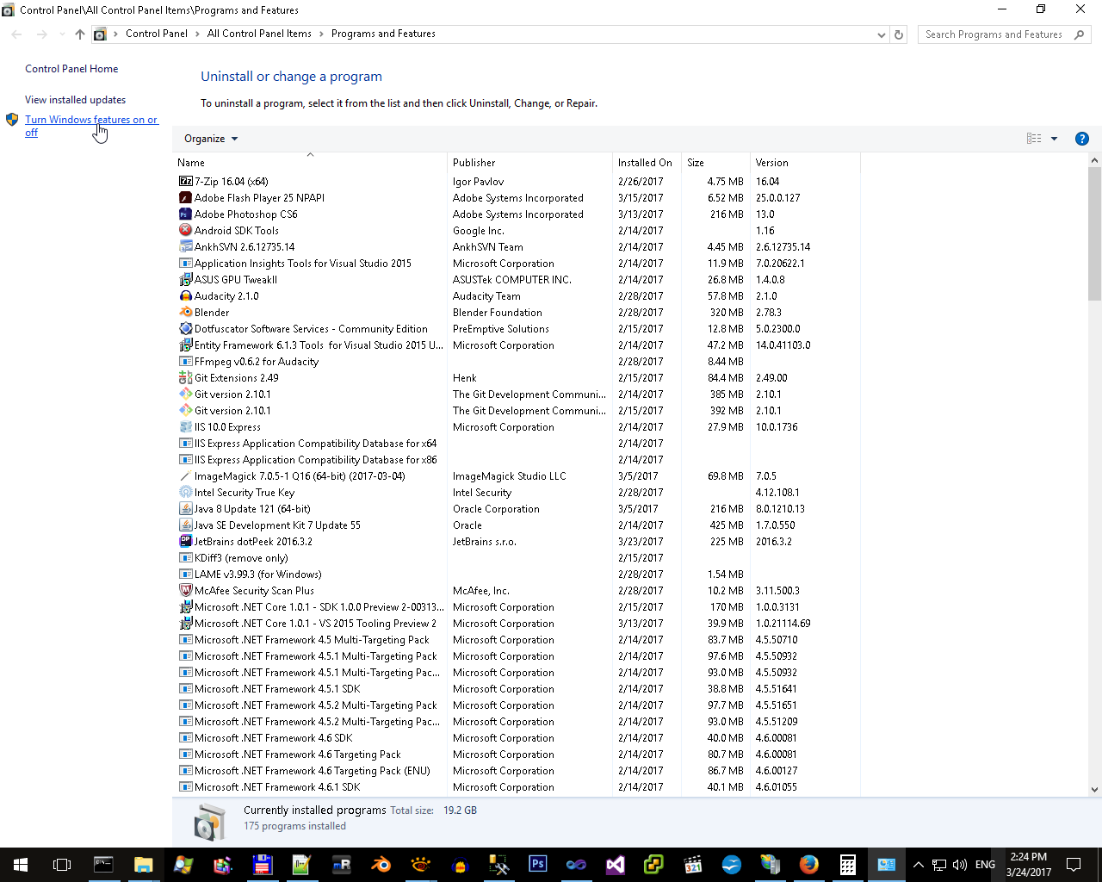Screen dimensions: 1102x882
Task: Expand the chevron after Control Panel breadcrumb
Action: 197,34
